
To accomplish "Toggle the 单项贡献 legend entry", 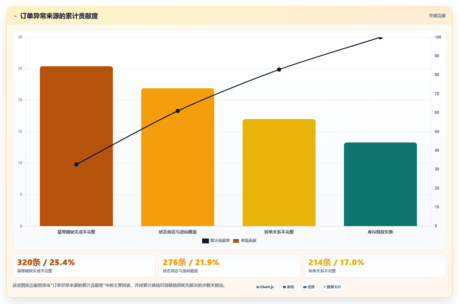I will tap(245, 241).
